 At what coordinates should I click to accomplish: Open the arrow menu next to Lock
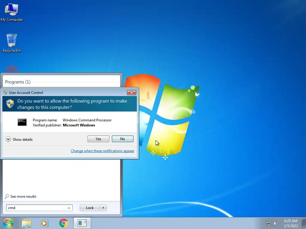pos(103,208)
